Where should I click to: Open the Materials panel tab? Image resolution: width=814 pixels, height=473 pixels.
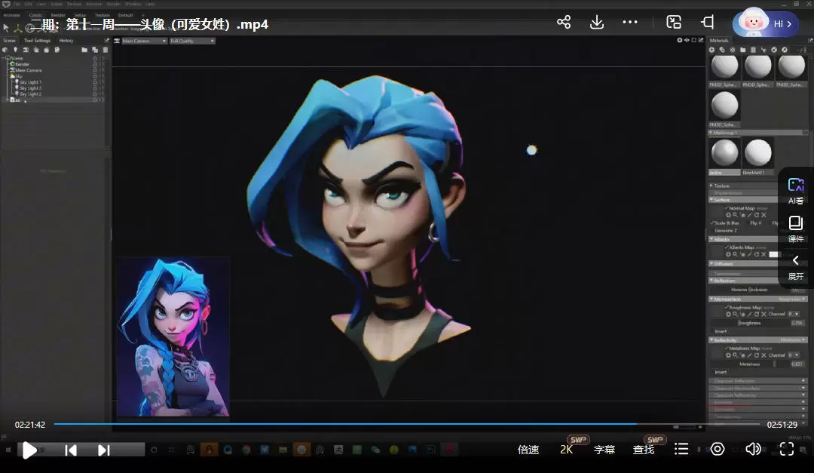point(719,41)
